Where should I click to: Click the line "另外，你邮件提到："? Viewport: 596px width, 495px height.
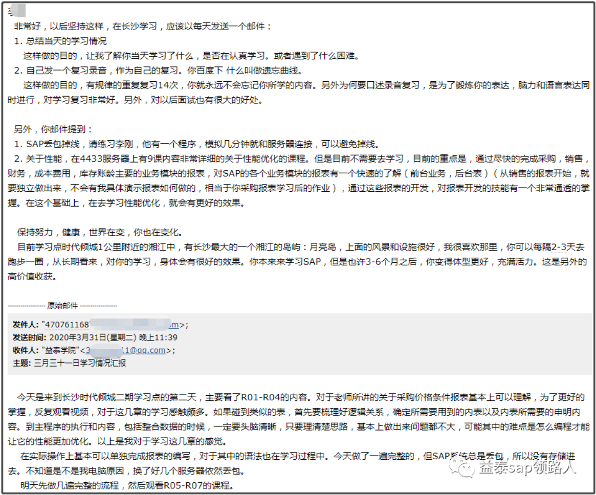pyautogui.click(x=54, y=130)
